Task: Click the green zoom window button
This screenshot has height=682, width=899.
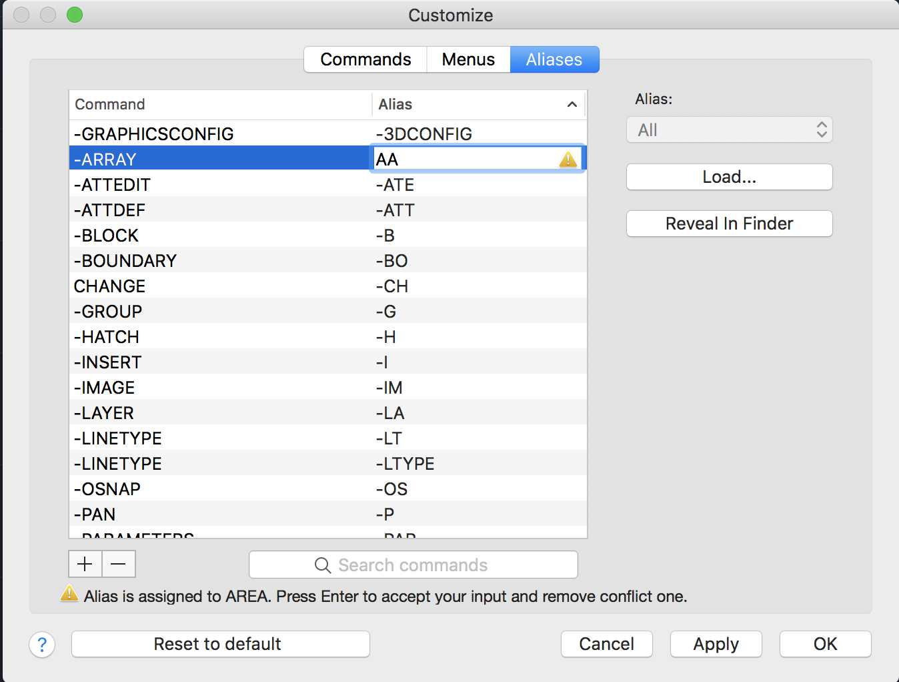Action: (x=75, y=15)
